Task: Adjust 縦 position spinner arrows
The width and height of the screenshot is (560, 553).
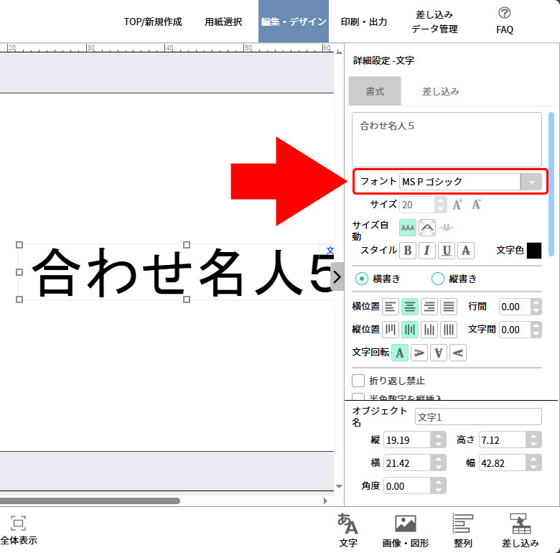Action: click(x=438, y=440)
